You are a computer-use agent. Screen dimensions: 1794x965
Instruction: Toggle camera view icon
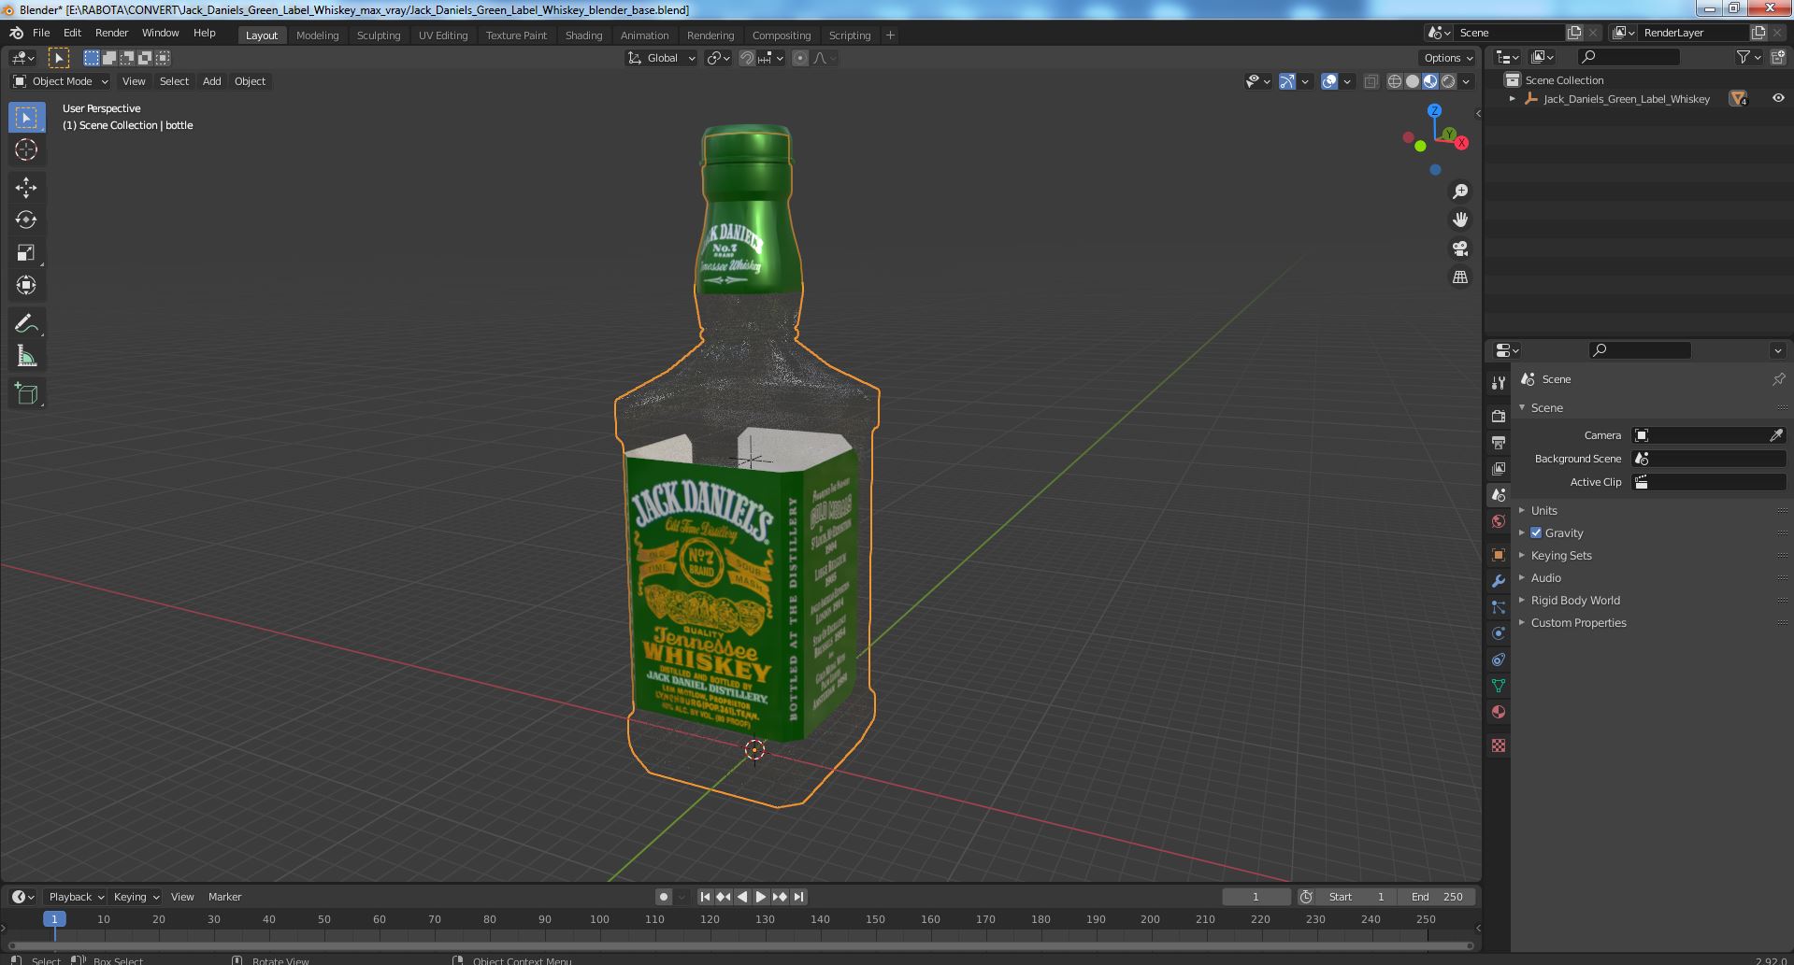(1459, 248)
